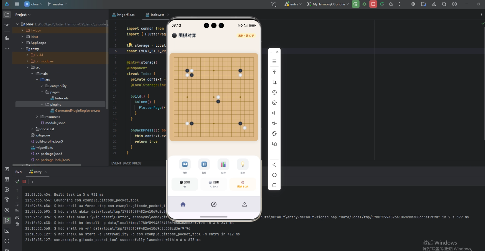This screenshot has height=251, width=485.
Task: Rerun entry from Run panel toolbar
Action: point(17,181)
